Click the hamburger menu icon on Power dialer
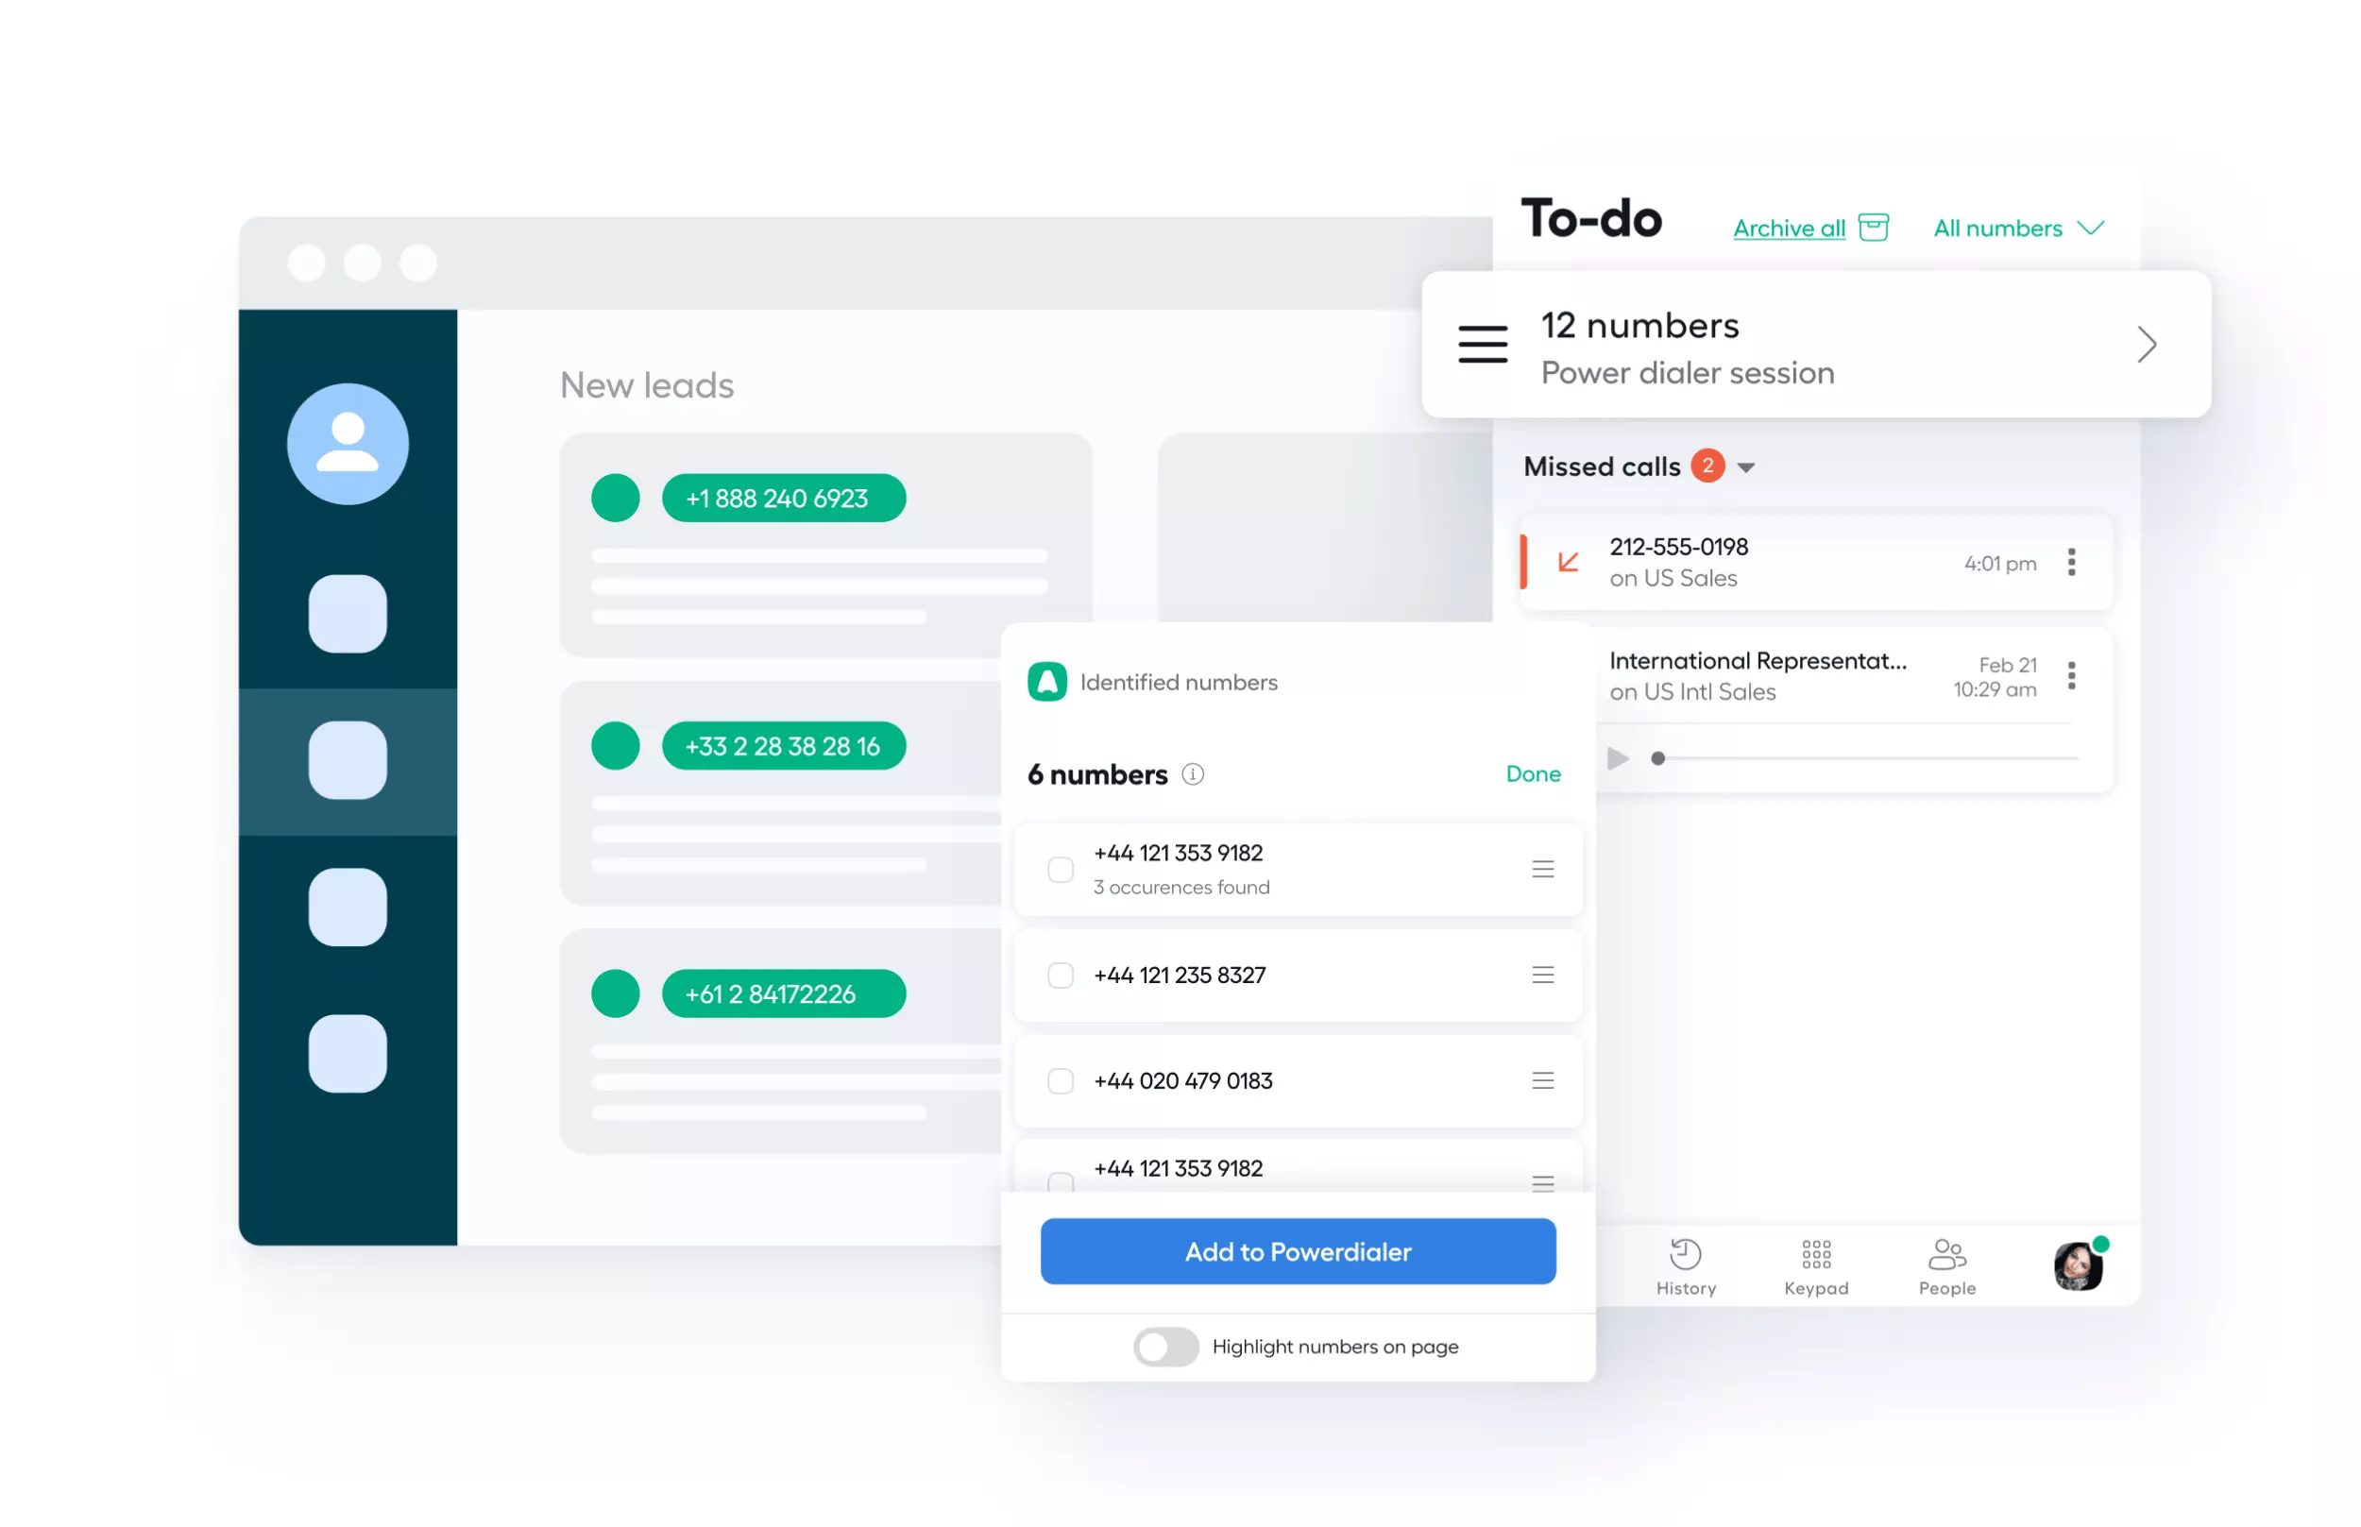 (1484, 343)
